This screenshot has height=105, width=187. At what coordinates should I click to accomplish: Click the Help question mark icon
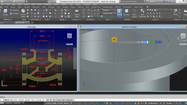[172, 1]
